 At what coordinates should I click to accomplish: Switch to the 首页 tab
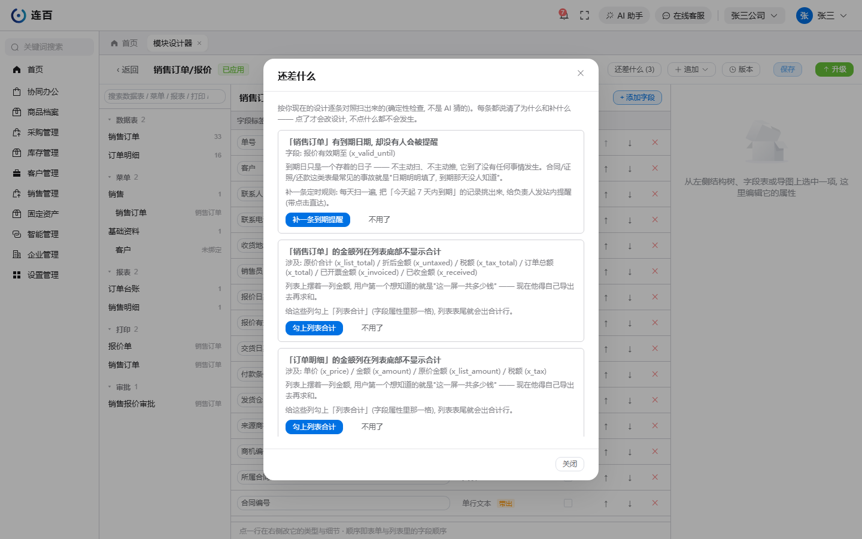[x=125, y=43]
